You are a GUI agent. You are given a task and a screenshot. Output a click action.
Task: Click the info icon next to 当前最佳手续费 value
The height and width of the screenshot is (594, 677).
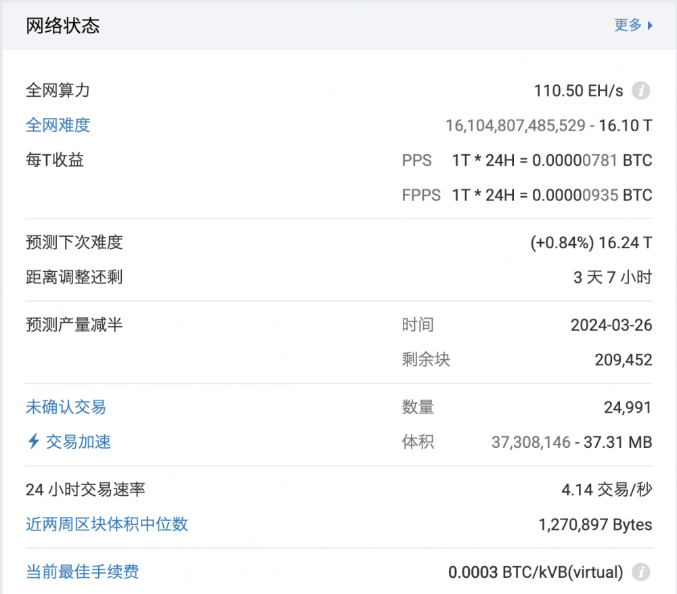640,572
